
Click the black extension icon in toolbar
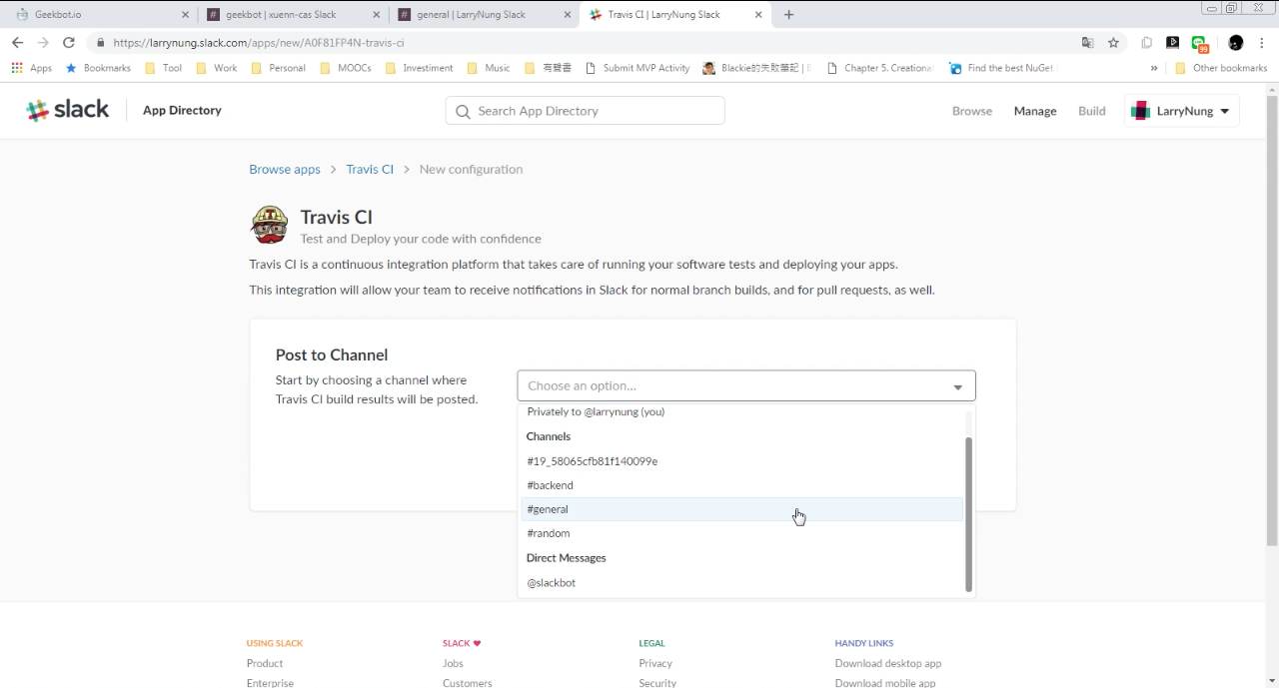[1173, 43]
